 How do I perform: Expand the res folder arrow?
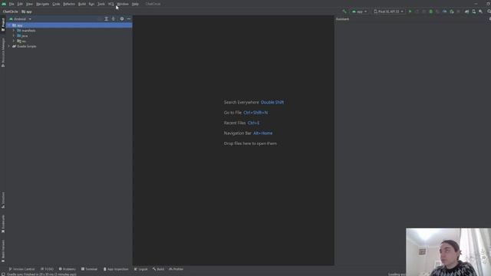click(x=14, y=41)
